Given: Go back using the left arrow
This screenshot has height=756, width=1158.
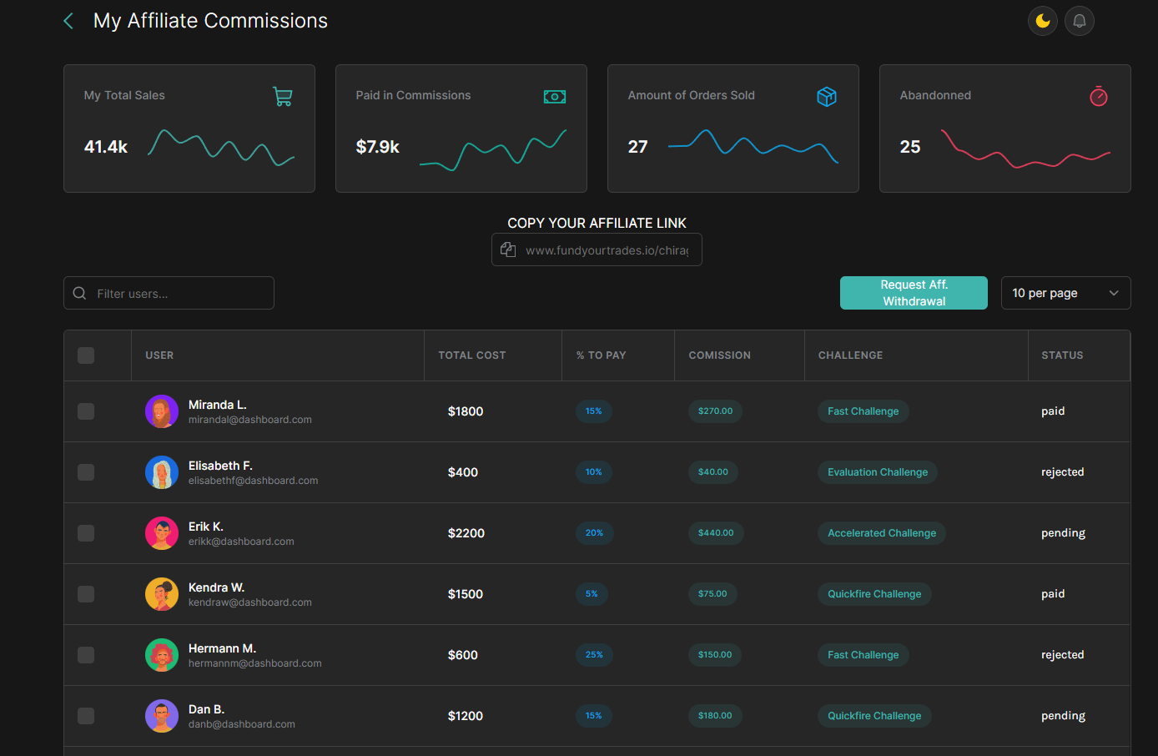Looking at the screenshot, I should 68,21.
